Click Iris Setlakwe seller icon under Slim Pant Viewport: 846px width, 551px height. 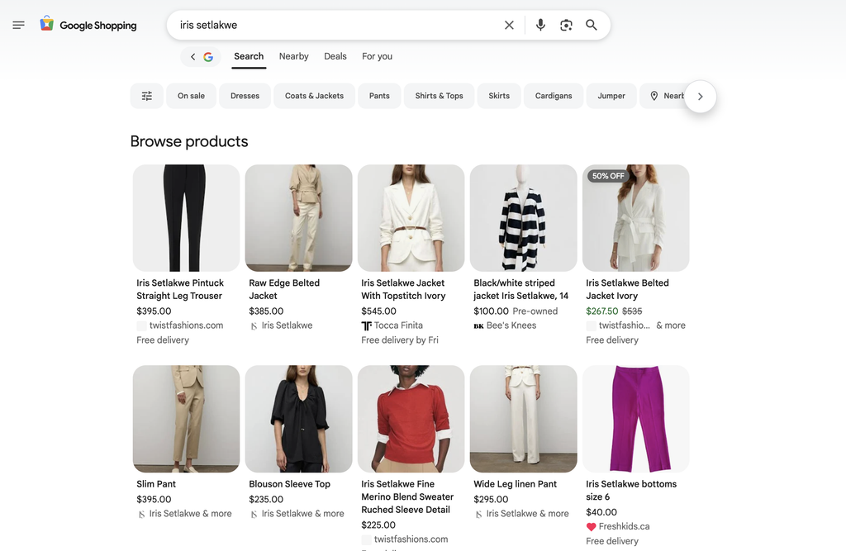point(141,515)
